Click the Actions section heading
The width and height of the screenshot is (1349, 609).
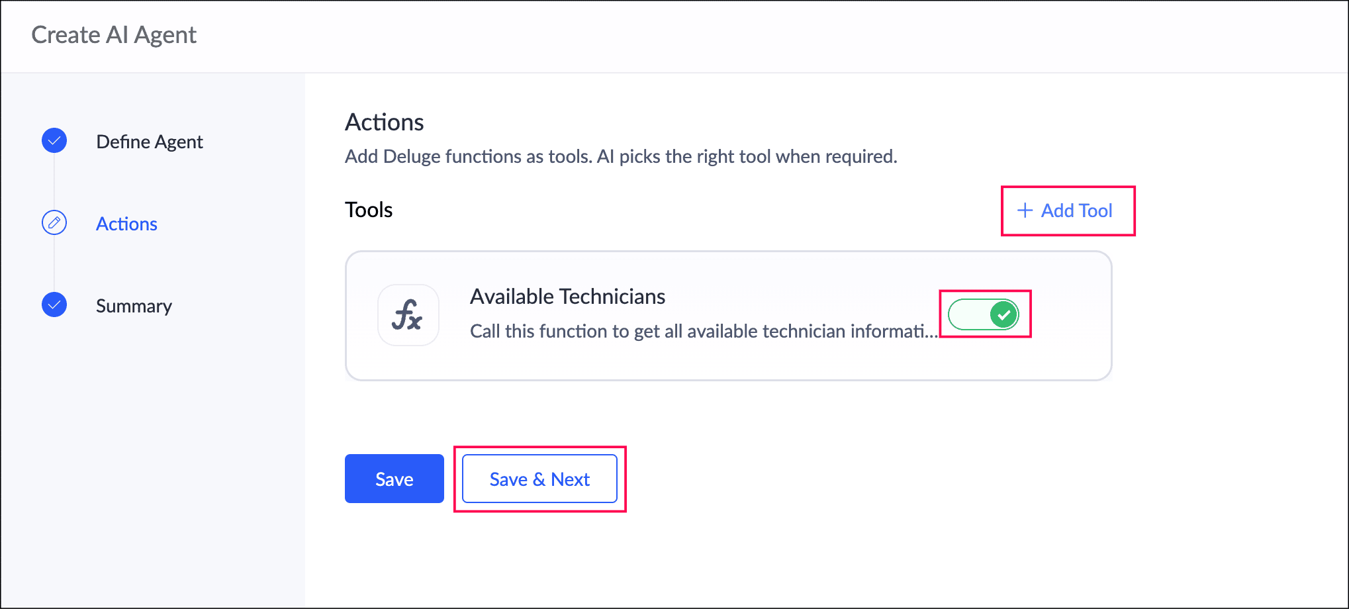pos(385,122)
